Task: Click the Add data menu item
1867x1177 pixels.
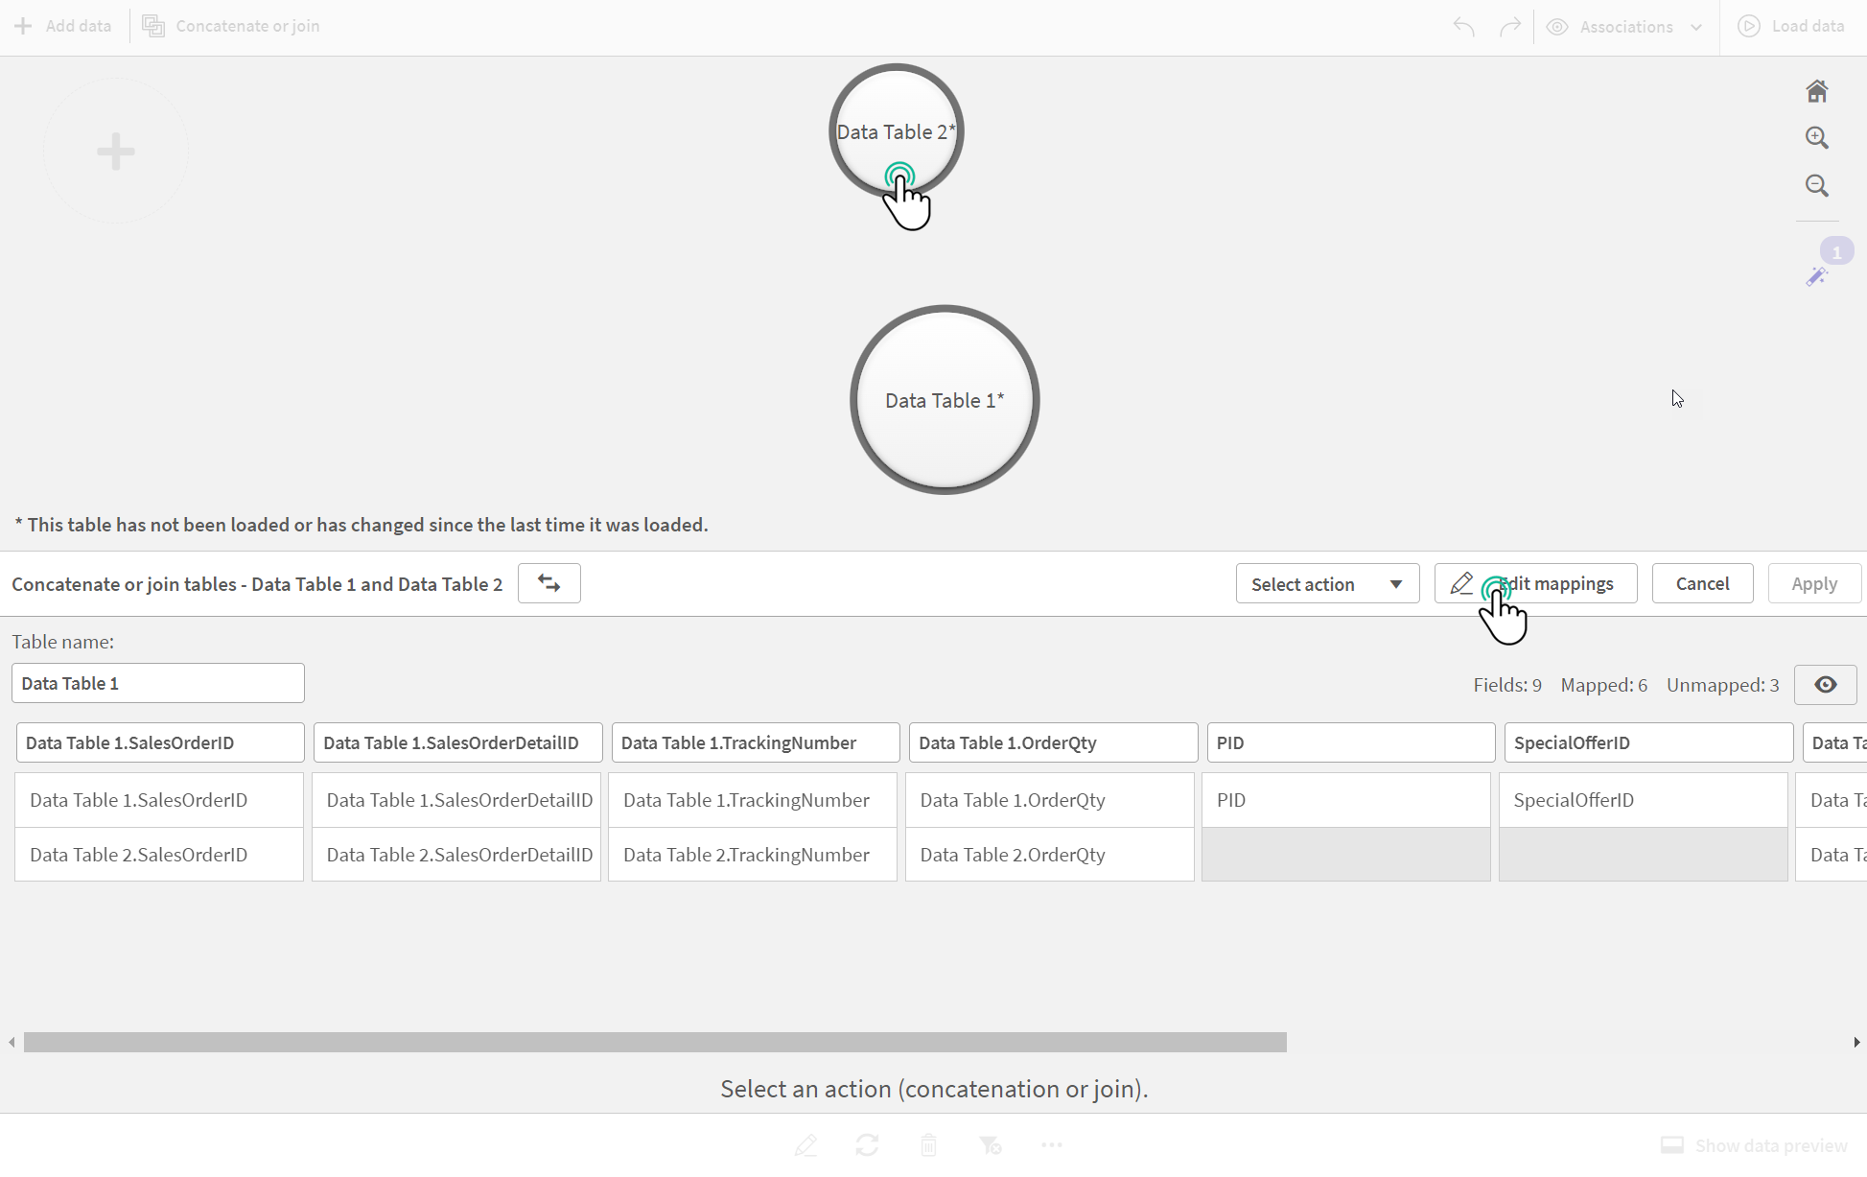Action: [63, 26]
